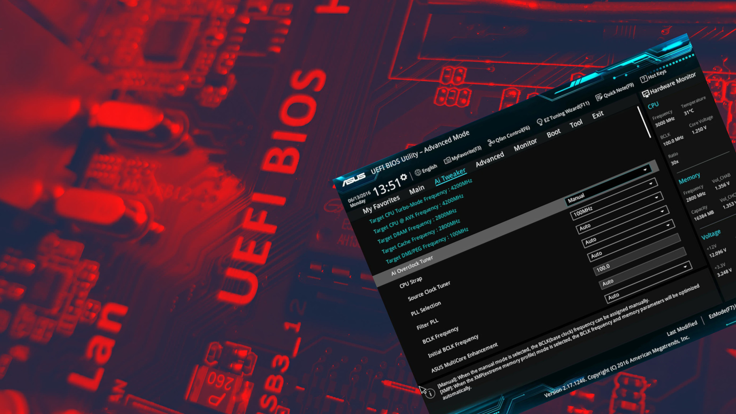Open the Monitor tab
This screenshot has width=736, height=414.
click(x=525, y=145)
